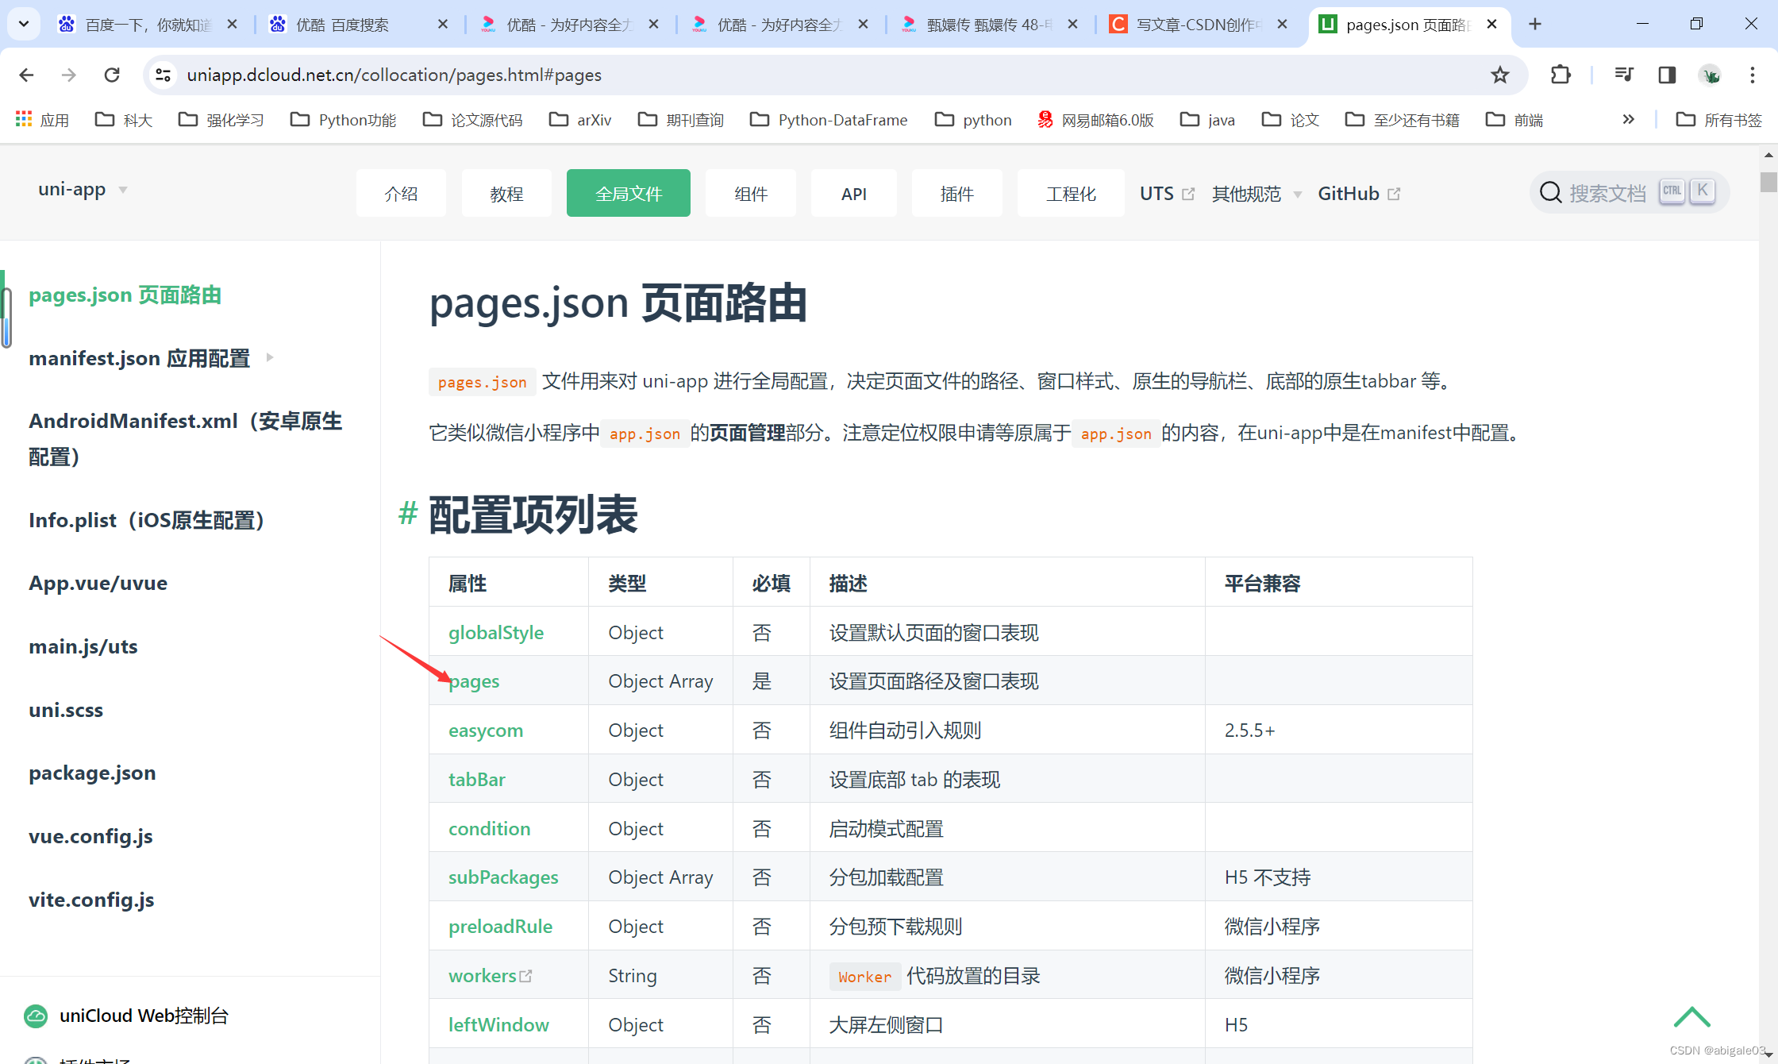Open the 前端 bookmark folder
The width and height of the screenshot is (1778, 1064).
click(x=1514, y=120)
